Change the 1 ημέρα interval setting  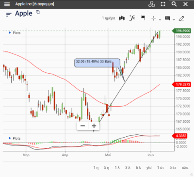(109, 18)
